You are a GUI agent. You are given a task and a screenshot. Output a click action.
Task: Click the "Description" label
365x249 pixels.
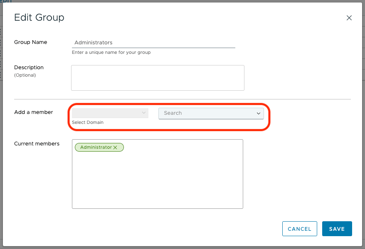(x=29, y=68)
